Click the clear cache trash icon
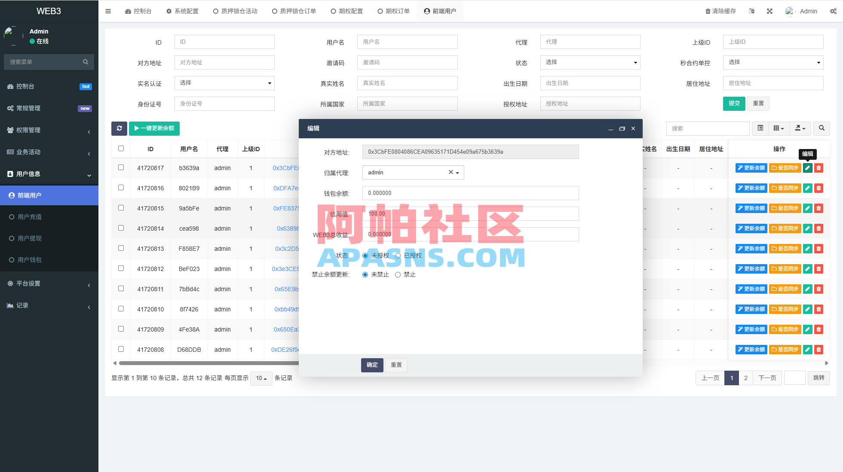This screenshot has height=472, width=843. (708, 11)
